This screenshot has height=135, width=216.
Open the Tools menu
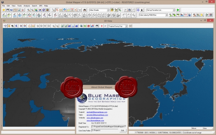tap(19, 6)
